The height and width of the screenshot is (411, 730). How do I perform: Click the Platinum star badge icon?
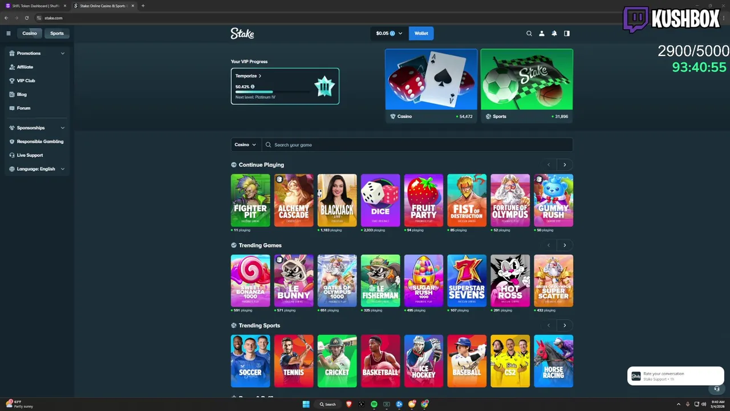(x=325, y=86)
